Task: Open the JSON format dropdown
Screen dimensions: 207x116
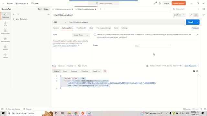Action: pyautogui.click(x=96, y=71)
